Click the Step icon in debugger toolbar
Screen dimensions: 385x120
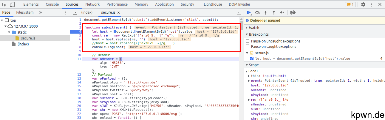point(282,12)
